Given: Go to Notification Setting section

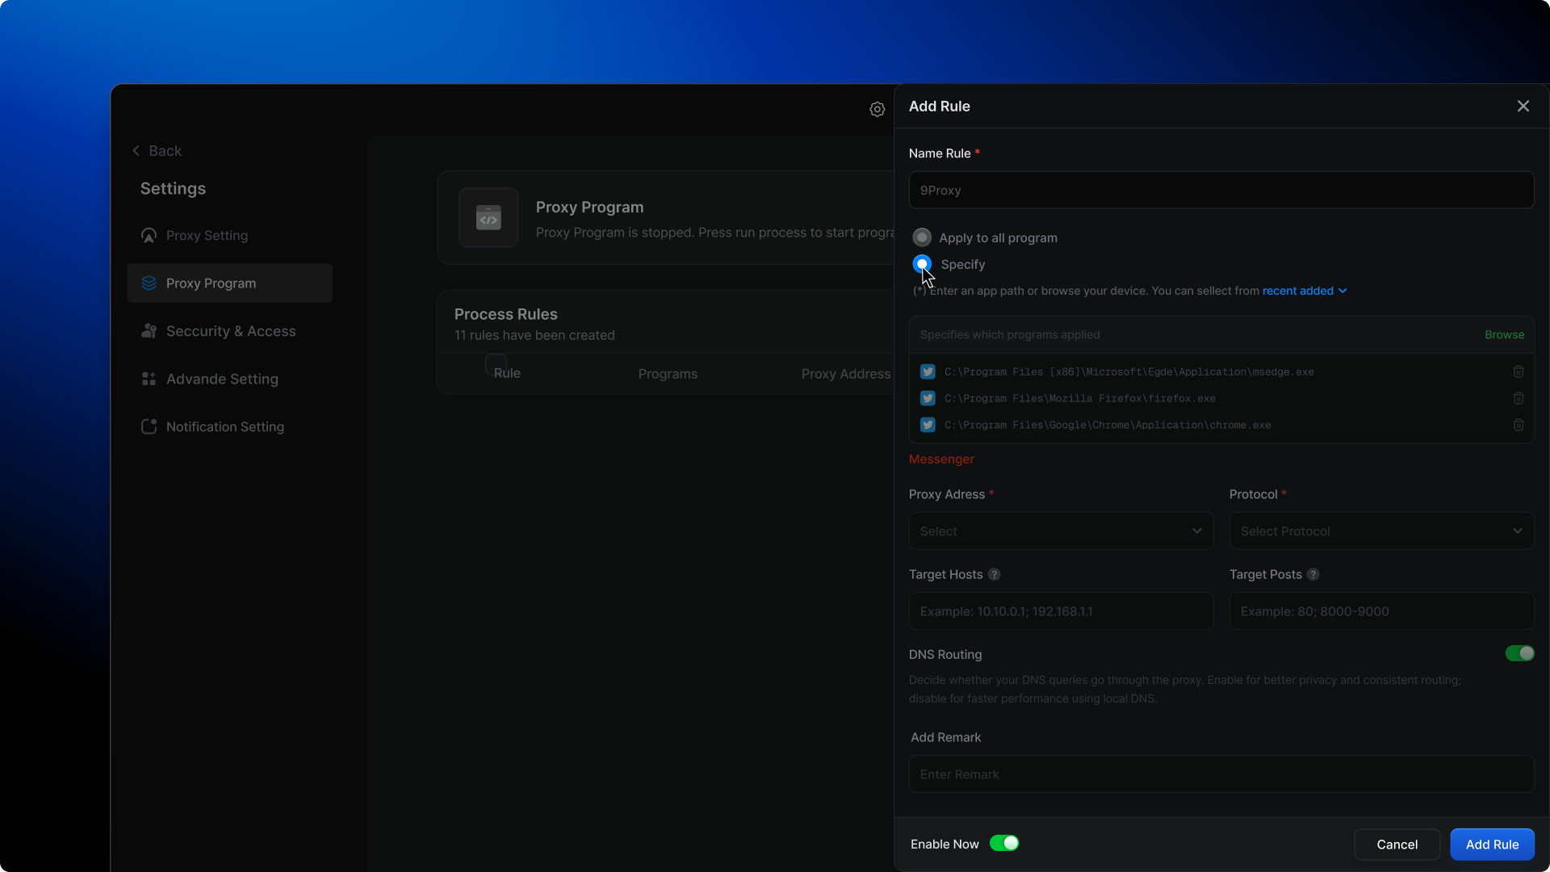Looking at the screenshot, I should pyautogui.click(x=224, y=426).
